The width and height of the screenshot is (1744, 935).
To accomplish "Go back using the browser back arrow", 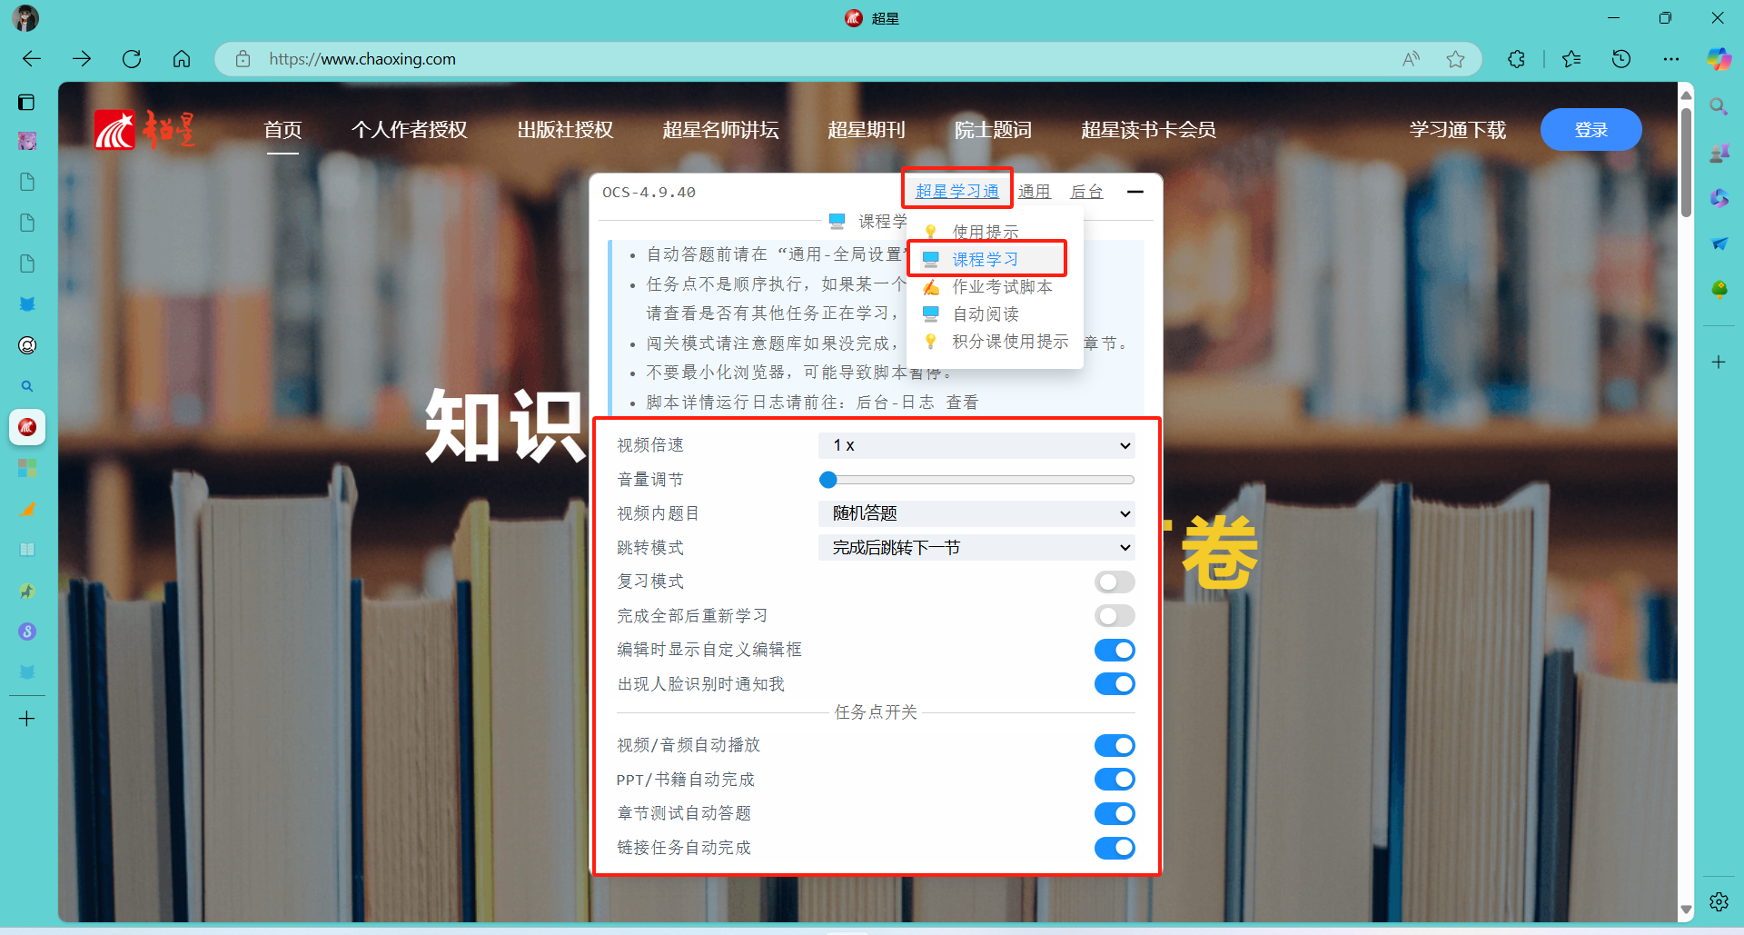I will point(32,59).
